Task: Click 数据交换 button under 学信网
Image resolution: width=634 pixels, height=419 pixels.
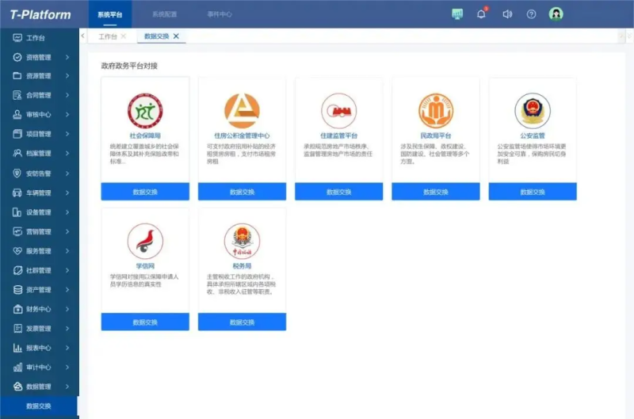Action: (145, 322)
